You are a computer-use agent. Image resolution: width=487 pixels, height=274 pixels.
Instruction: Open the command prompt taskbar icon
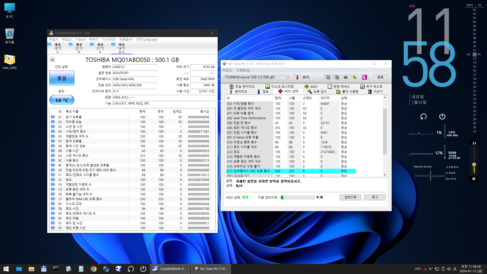pyautogui.click(x=56, y=269)
